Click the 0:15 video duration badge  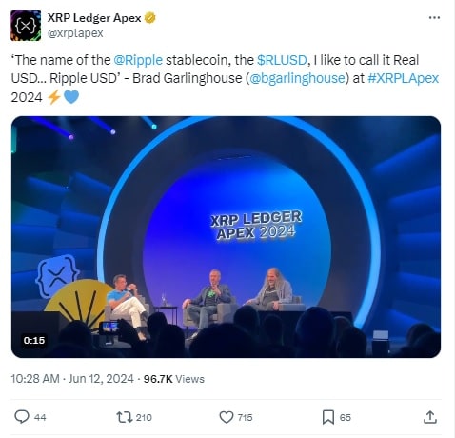tap(34, 340)
